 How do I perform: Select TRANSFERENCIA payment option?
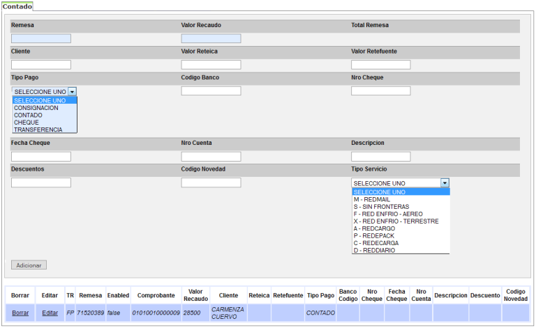tap(38, 130)
